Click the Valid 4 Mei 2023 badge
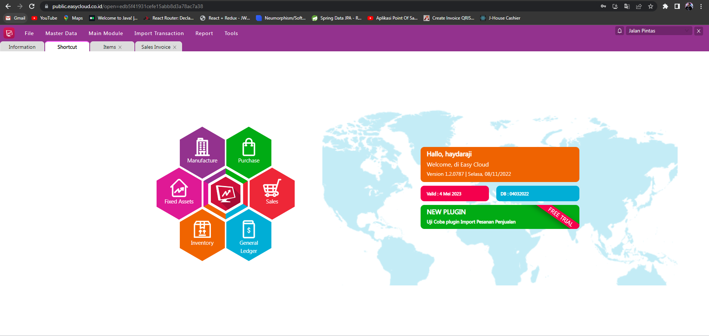Screen dimensions: 709x336 [x=454, y=193]
